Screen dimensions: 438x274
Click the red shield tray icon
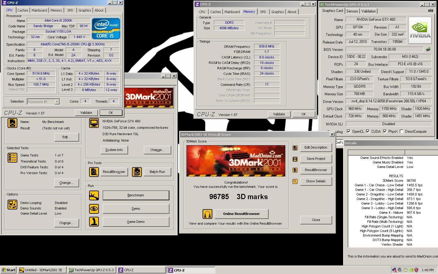(416, 270)
